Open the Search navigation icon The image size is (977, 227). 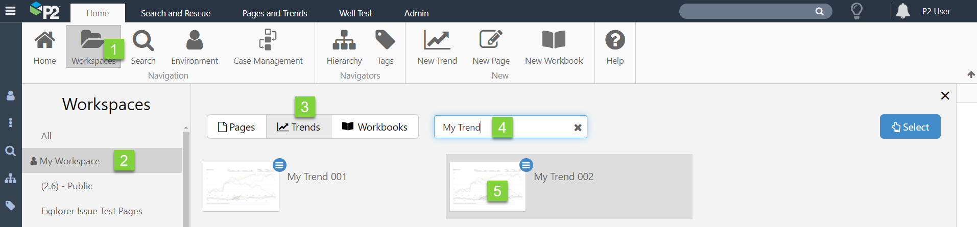(x=143, y=47)
